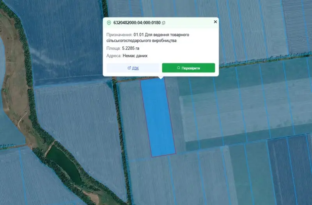Select cadastral number text 6320482000:04:000:0180
This screenshot has height=205, width=312.
point(137,23)
